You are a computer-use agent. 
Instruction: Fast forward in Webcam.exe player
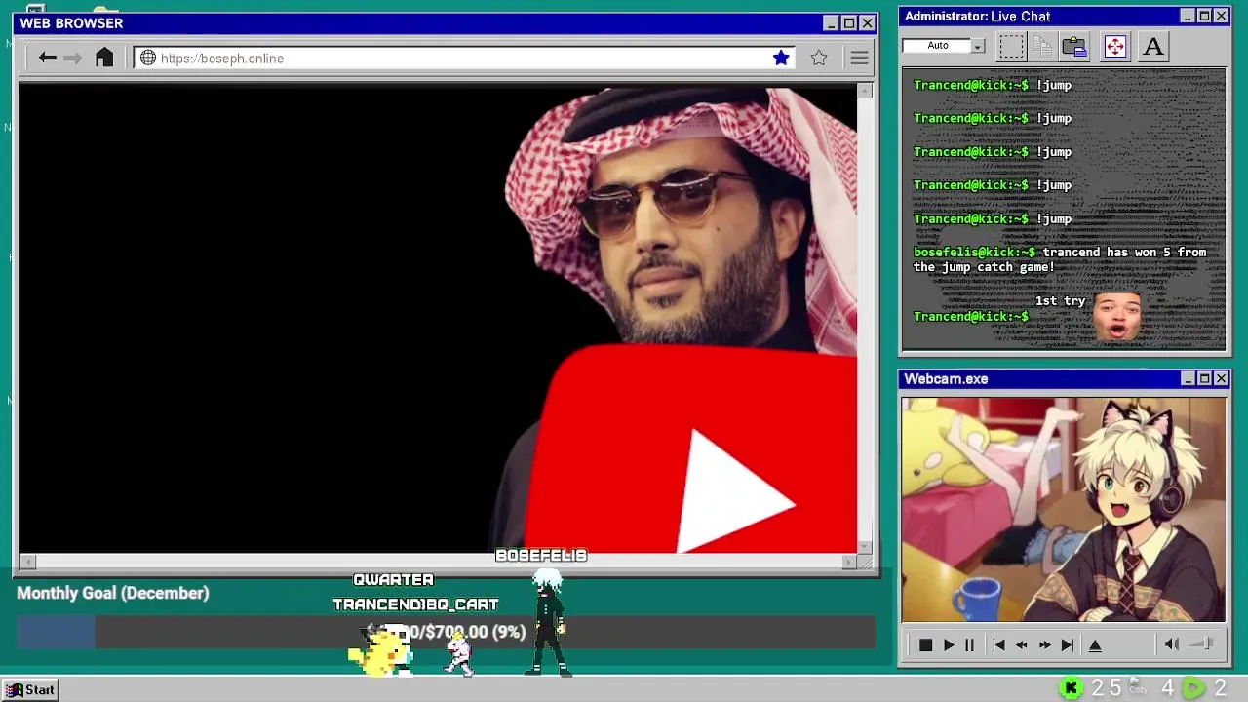pyautogui.click(x=1045, y=645)
